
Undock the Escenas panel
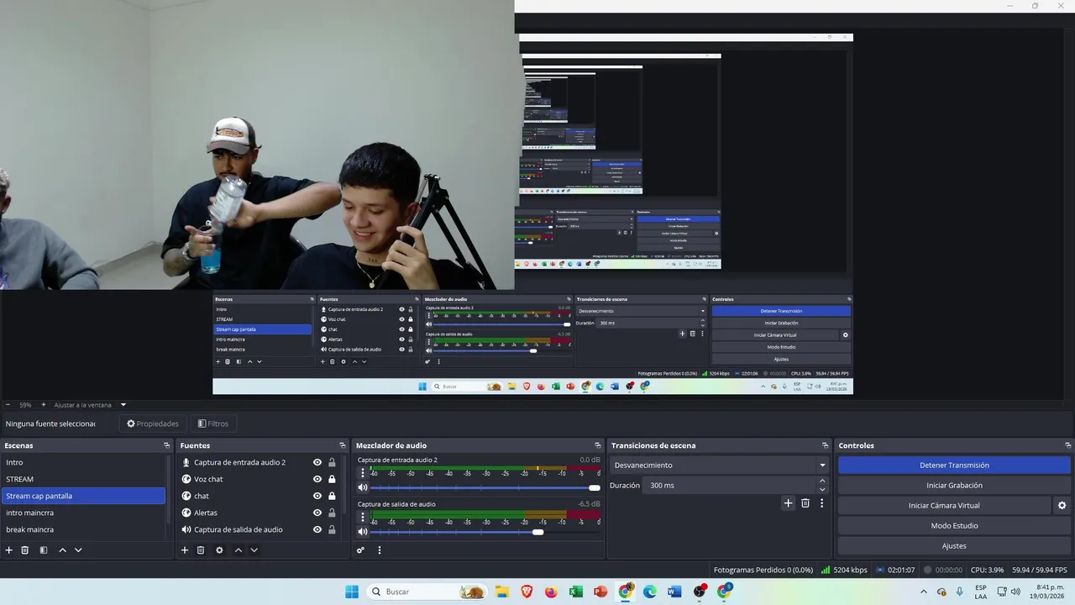167,445
